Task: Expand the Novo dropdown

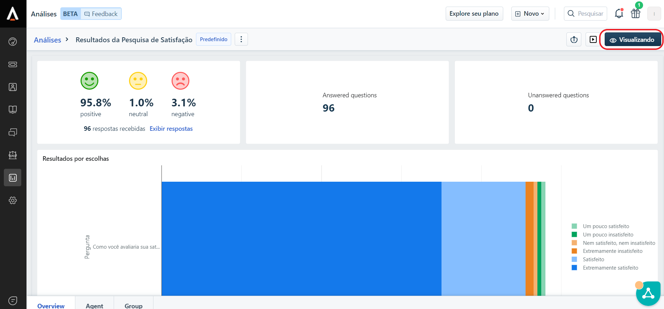Action: pos(530,14)
